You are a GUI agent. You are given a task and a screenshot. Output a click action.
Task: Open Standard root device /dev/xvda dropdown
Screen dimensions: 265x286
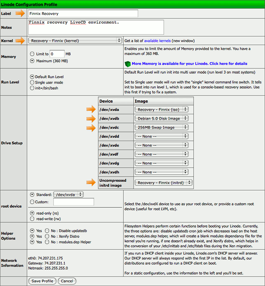pyautogui.click(x=68, y=194)
